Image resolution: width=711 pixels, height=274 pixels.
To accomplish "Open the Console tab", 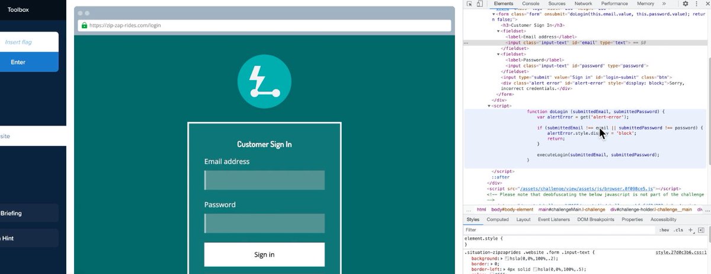I will click(x=530, y=4).
